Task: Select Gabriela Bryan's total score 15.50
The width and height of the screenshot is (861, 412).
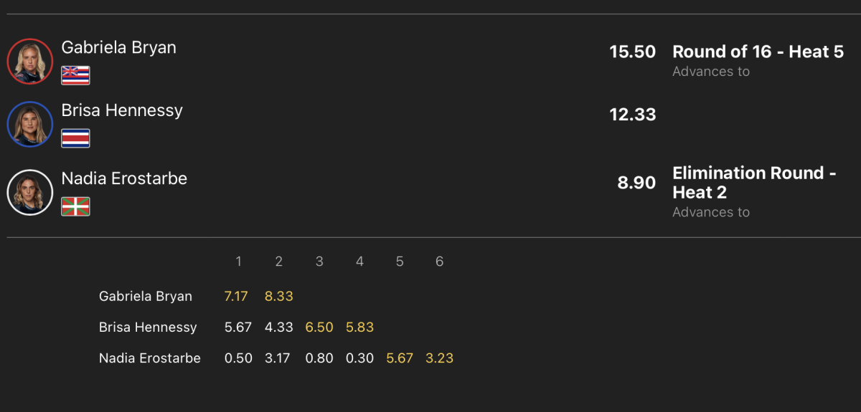Action: point(632,52)
